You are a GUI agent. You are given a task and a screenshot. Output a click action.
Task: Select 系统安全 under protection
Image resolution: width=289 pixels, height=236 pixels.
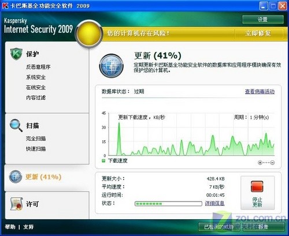(x=36, y=77)
